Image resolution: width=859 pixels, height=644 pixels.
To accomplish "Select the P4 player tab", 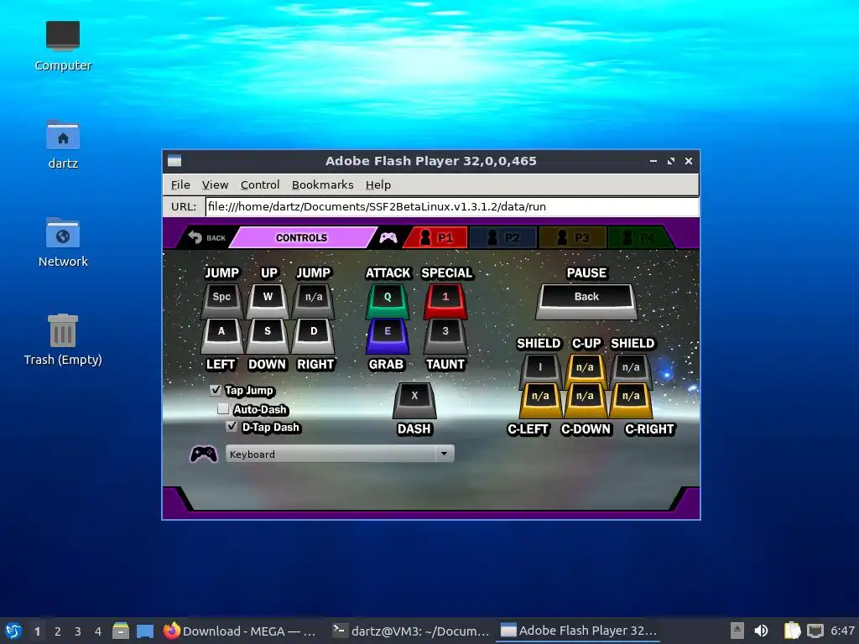I will 639,237.
